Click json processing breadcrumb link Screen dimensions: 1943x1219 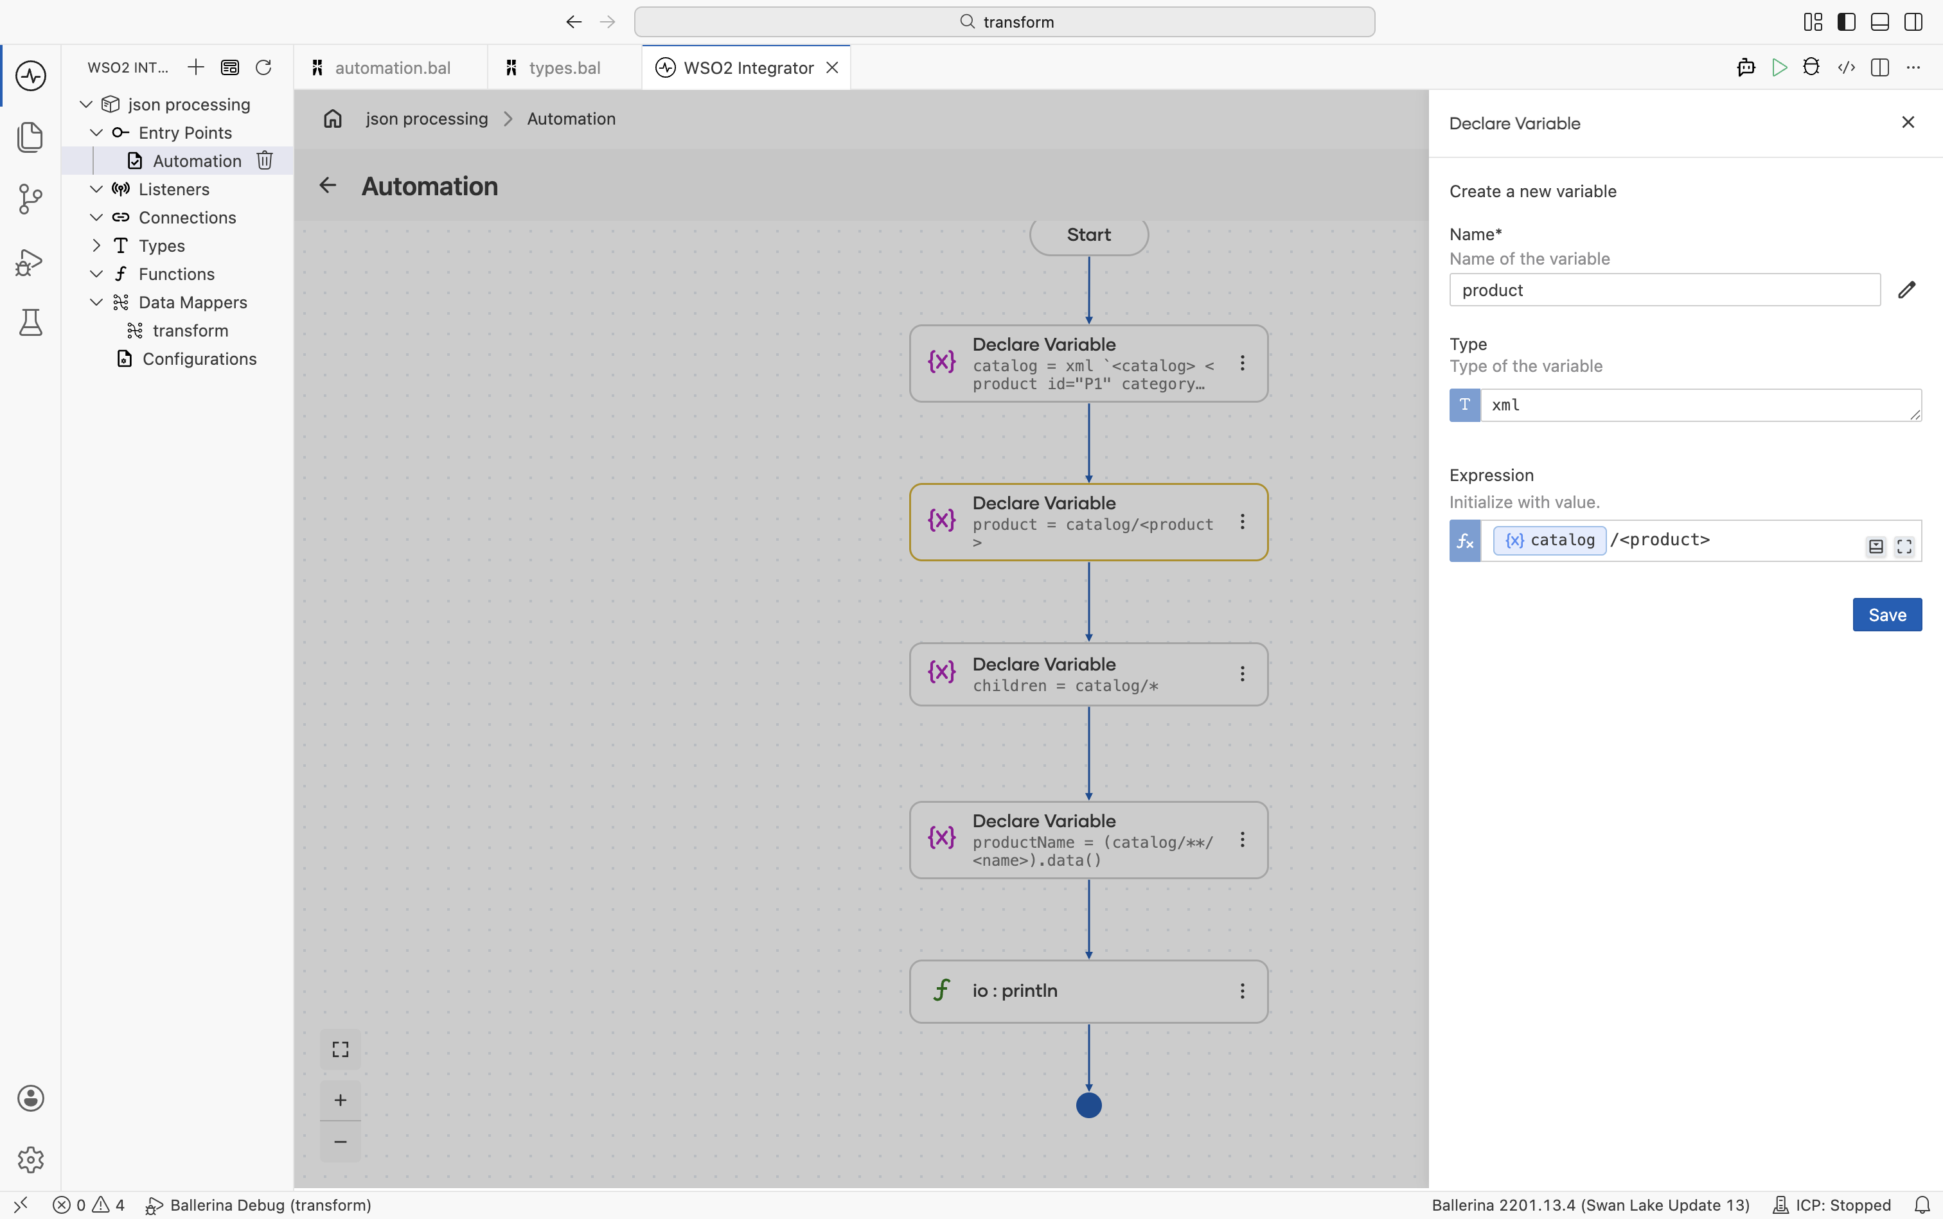coord(427,119)
